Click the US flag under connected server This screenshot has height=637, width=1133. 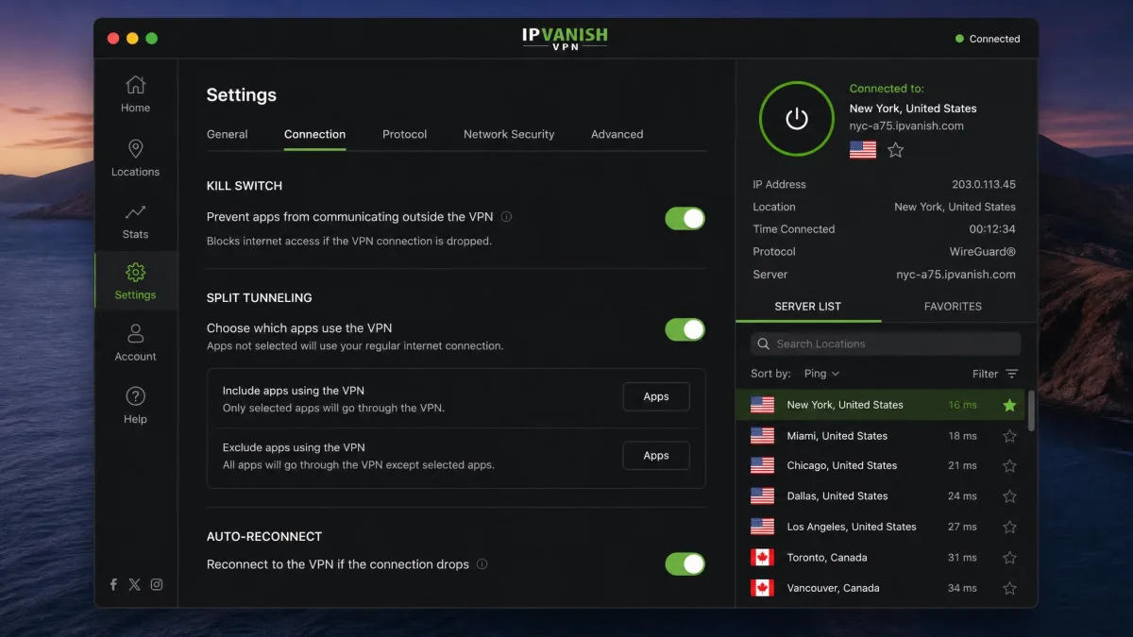coord(863,150)
